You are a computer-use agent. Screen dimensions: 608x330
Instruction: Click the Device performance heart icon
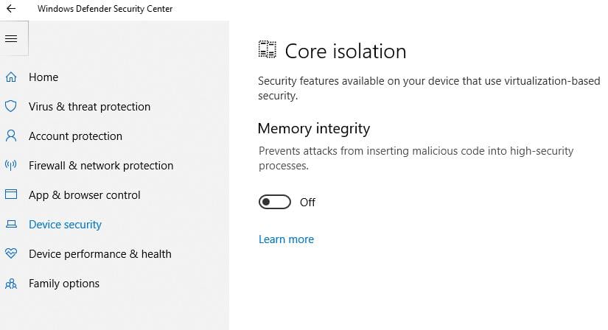[x=11, y=254]
